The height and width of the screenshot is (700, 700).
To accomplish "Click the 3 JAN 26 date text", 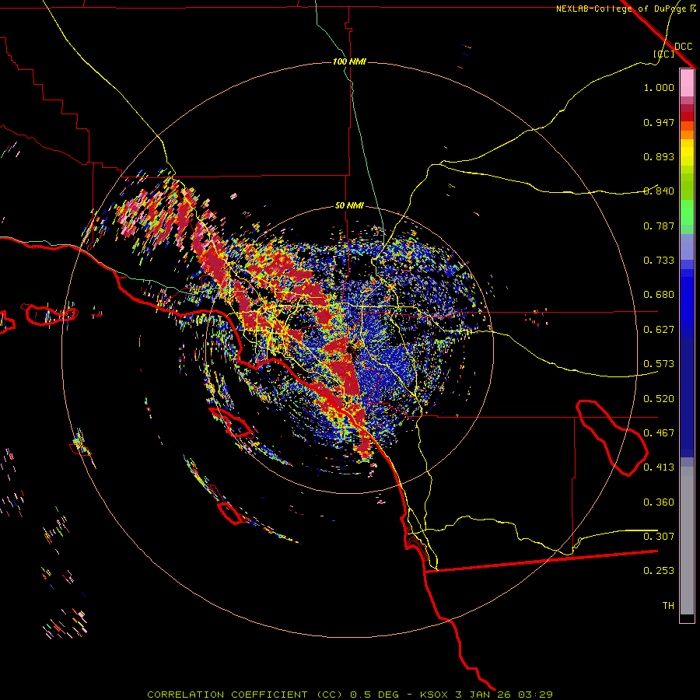I will pos(485,695).
